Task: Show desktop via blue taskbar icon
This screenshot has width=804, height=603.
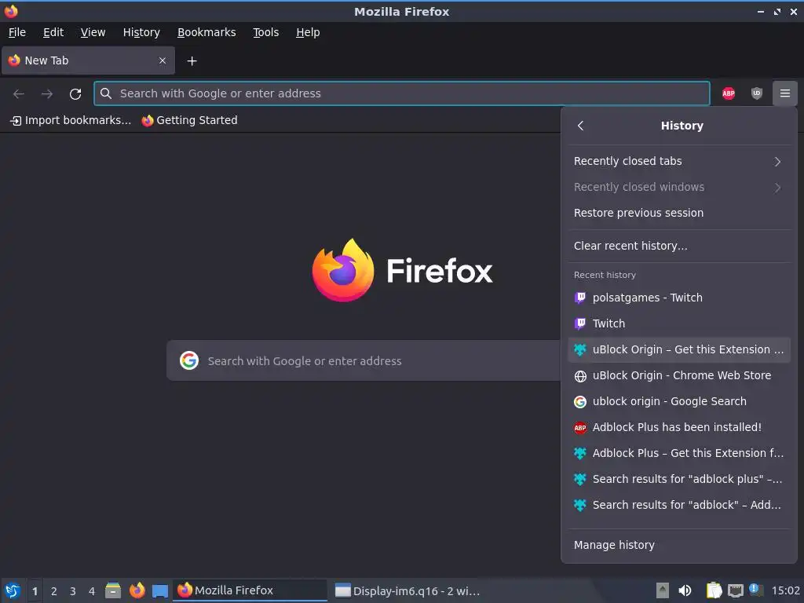Action: [x=160, y=590]
